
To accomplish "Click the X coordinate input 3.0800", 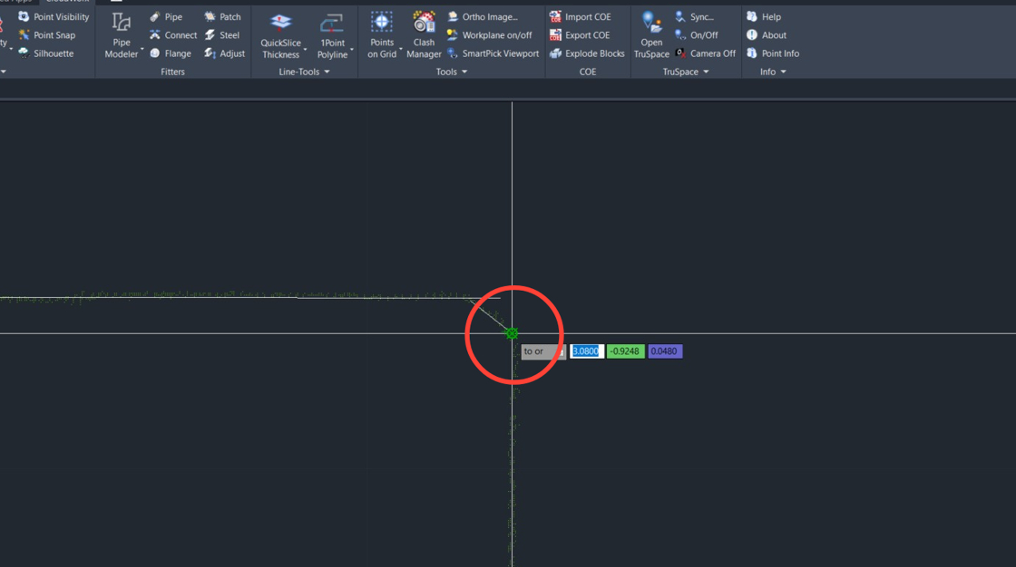I will tap(586, 351).
